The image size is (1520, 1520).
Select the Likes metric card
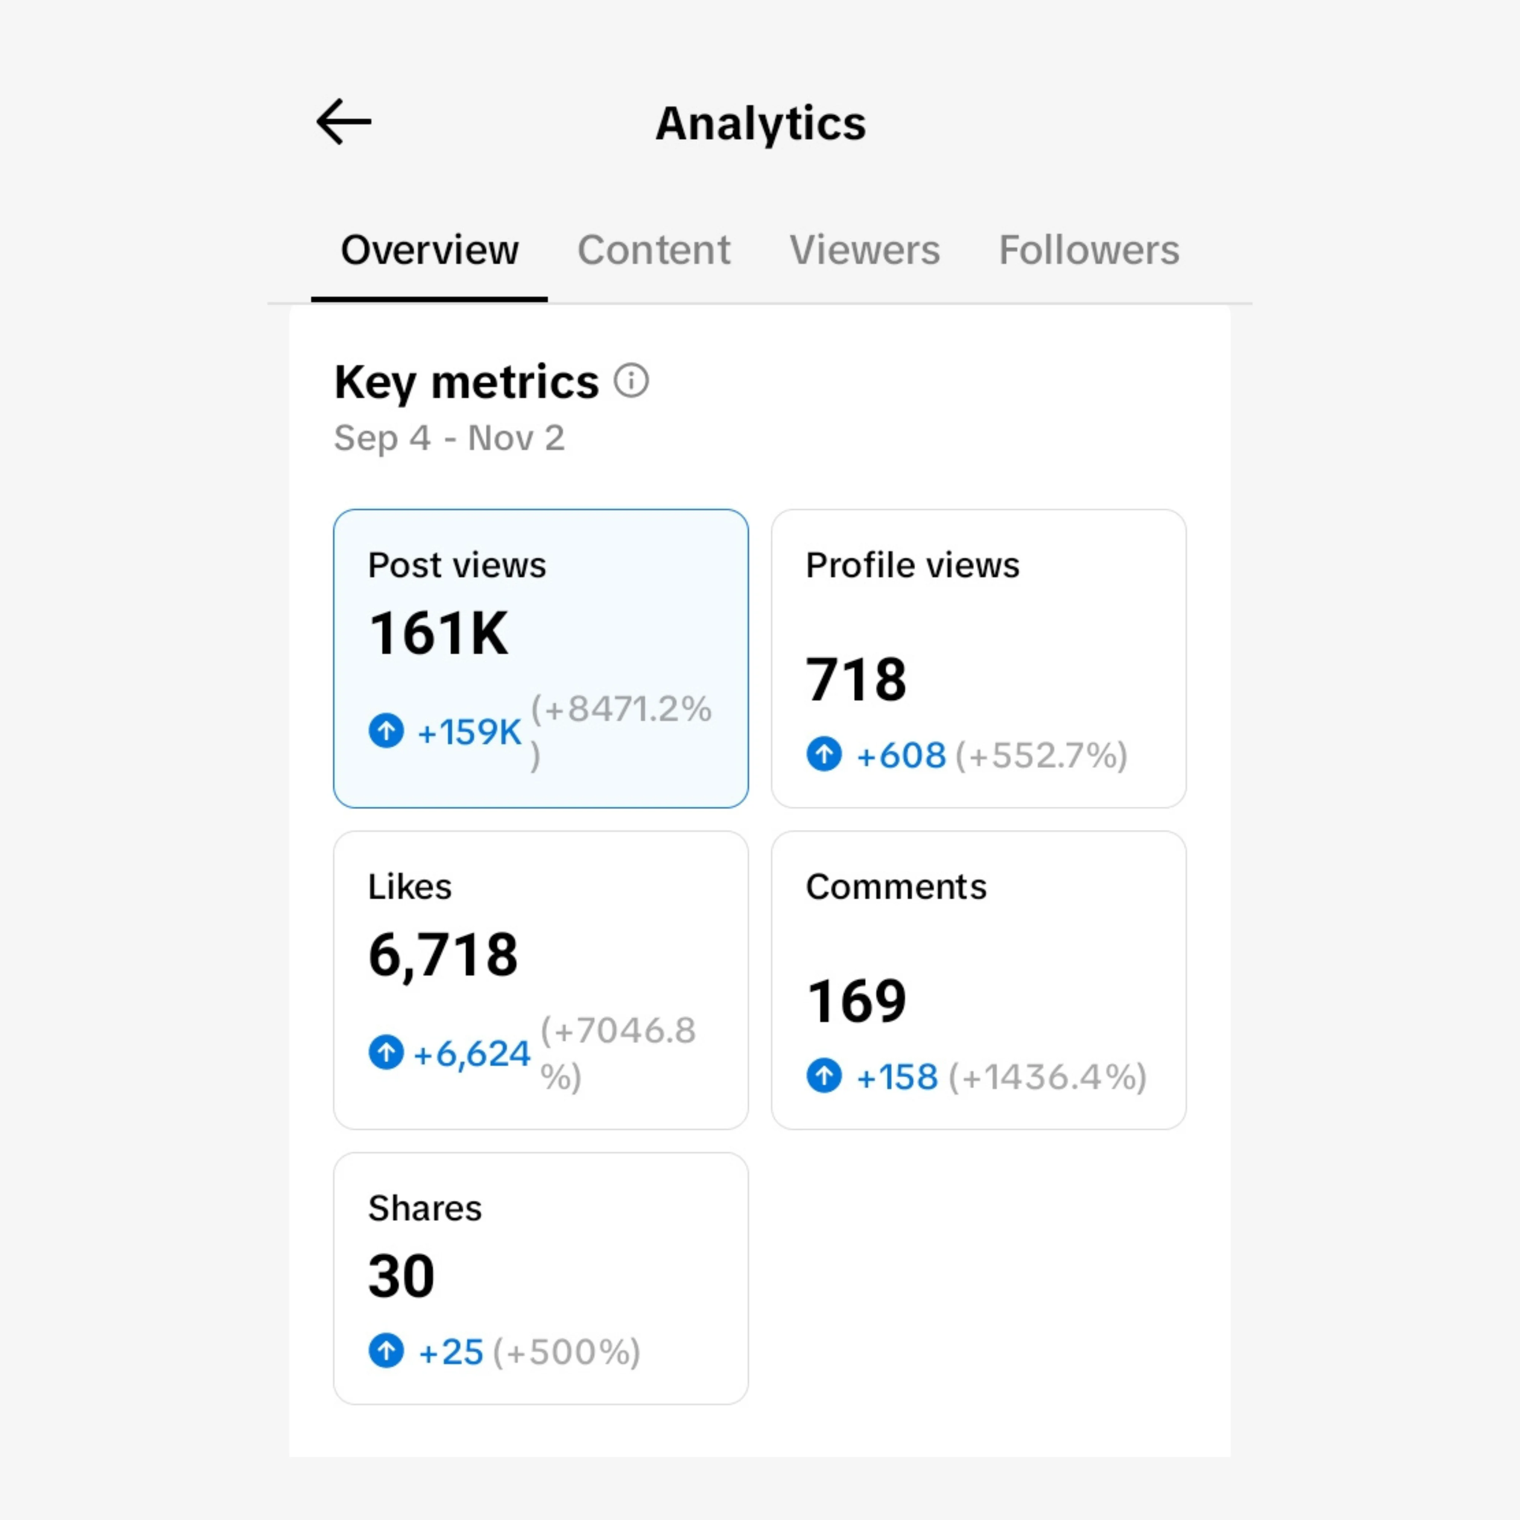point(540,980)
